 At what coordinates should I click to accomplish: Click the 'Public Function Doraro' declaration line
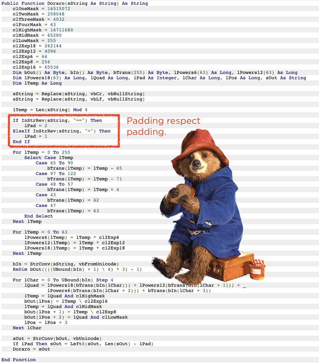(75, 3)
